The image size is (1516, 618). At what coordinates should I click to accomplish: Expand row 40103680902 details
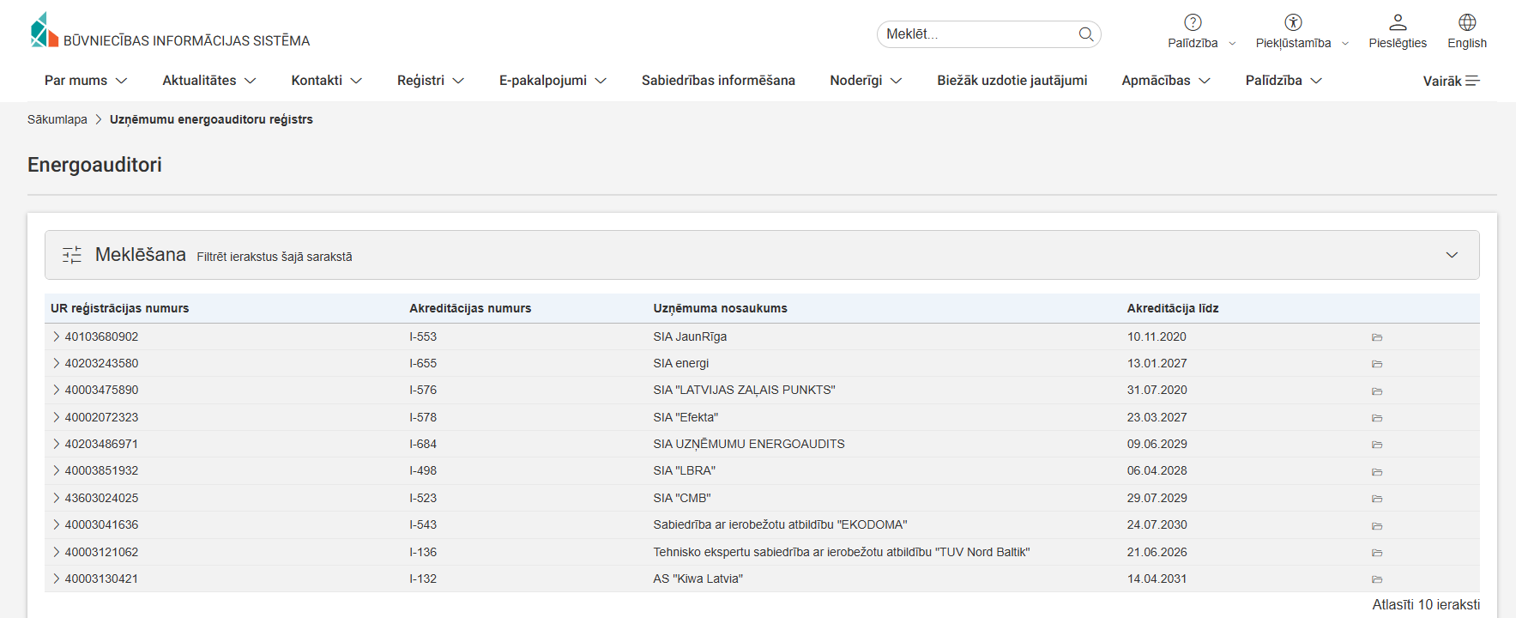coord(57,336)
